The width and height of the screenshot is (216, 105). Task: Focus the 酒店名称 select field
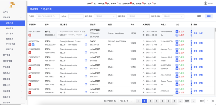(138, 16)
